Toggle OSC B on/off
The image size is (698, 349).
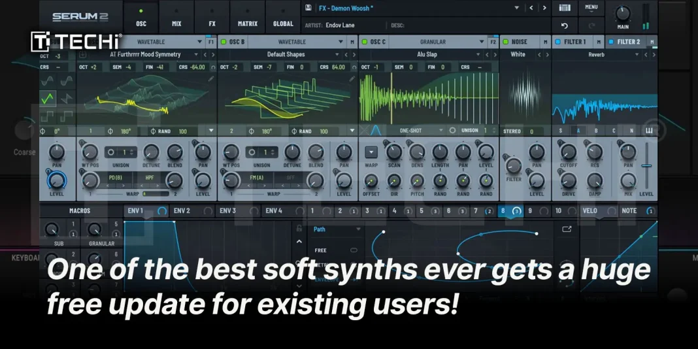[224, 42]
